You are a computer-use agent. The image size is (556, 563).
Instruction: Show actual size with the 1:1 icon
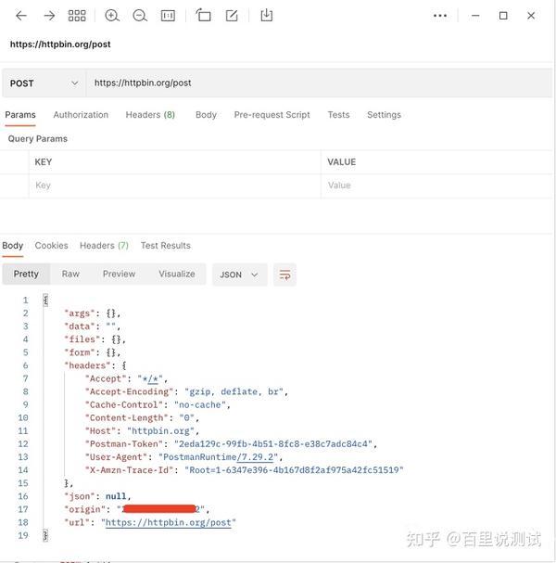pos(168,16)
